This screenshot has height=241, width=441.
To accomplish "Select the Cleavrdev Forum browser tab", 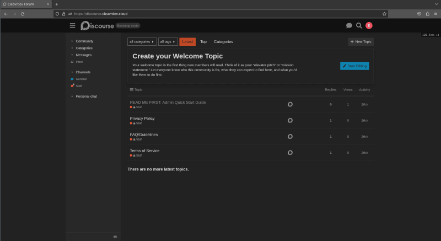I will 26,4.
